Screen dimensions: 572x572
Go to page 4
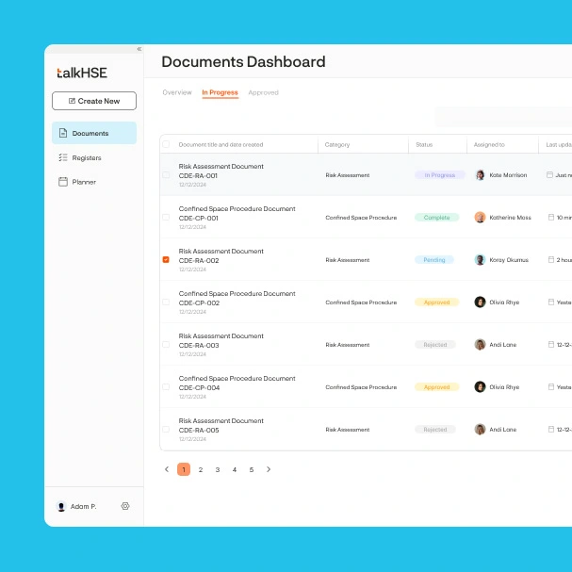(x=235, y=469)
